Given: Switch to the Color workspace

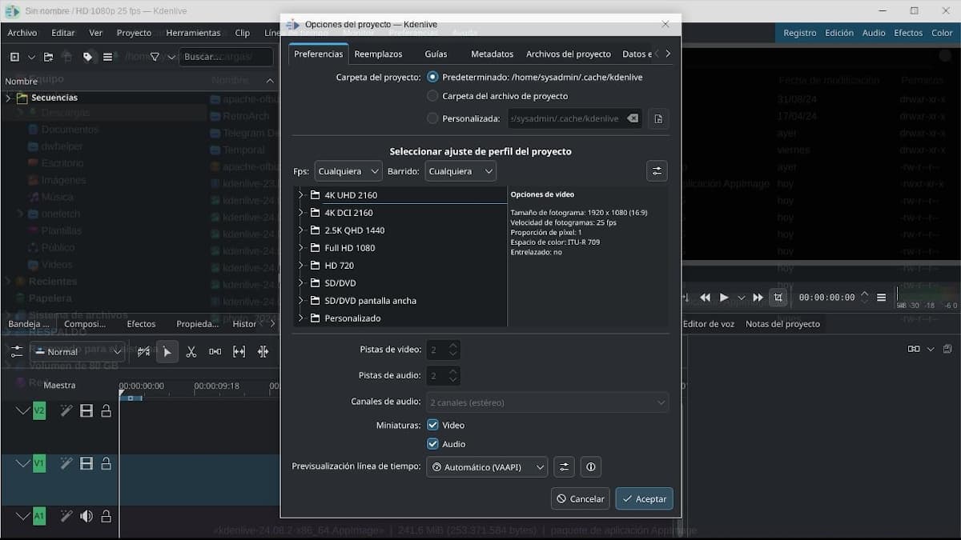Looking at the screenshot, I should 942,33.
